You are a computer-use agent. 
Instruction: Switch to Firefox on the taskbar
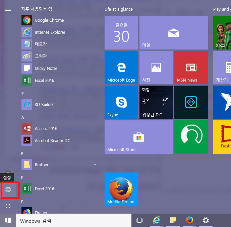click(x=189, y=220)
